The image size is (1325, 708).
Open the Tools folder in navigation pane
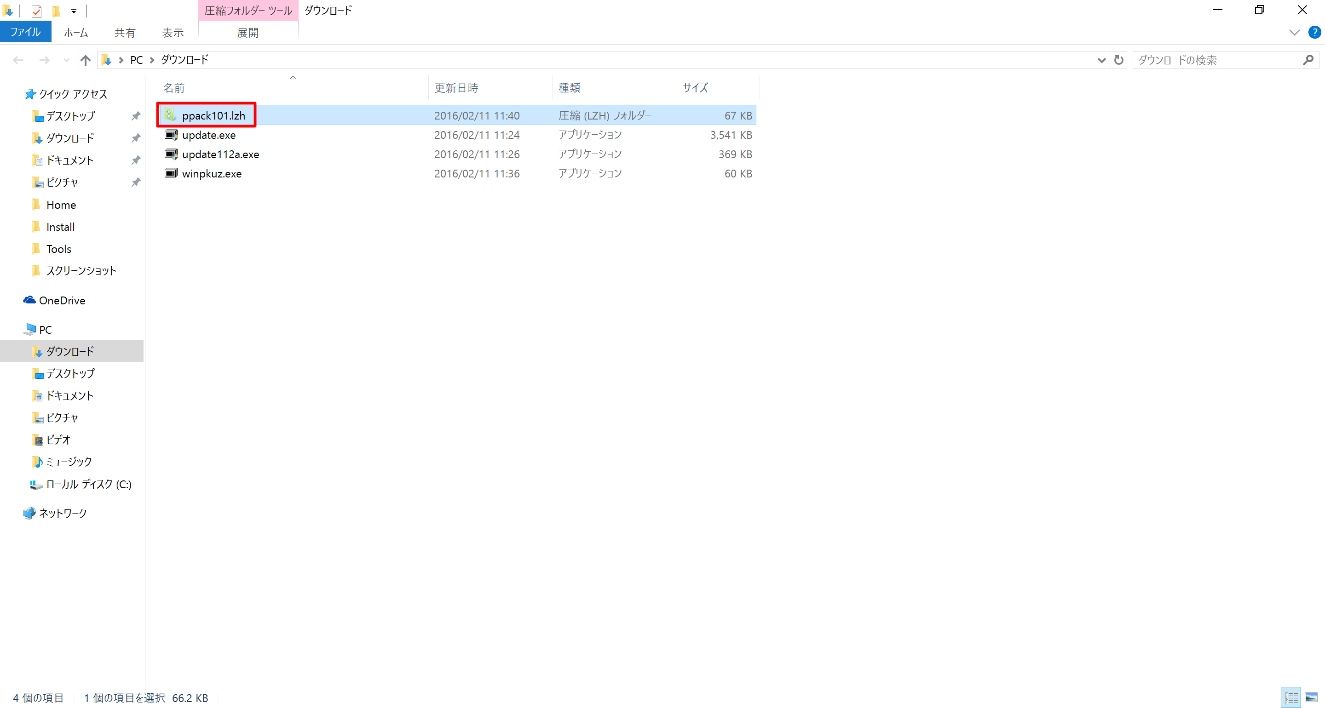58,249
